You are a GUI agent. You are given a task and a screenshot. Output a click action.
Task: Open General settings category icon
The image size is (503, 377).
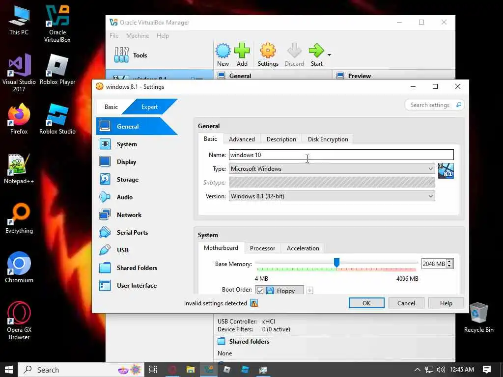pos(105,126)
